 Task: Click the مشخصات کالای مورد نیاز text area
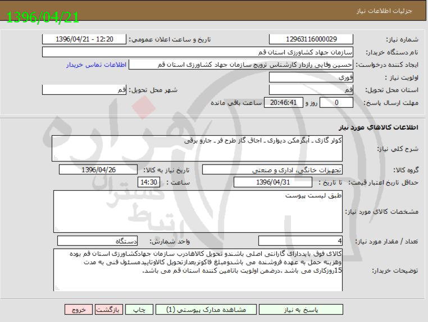click(198, 211)
